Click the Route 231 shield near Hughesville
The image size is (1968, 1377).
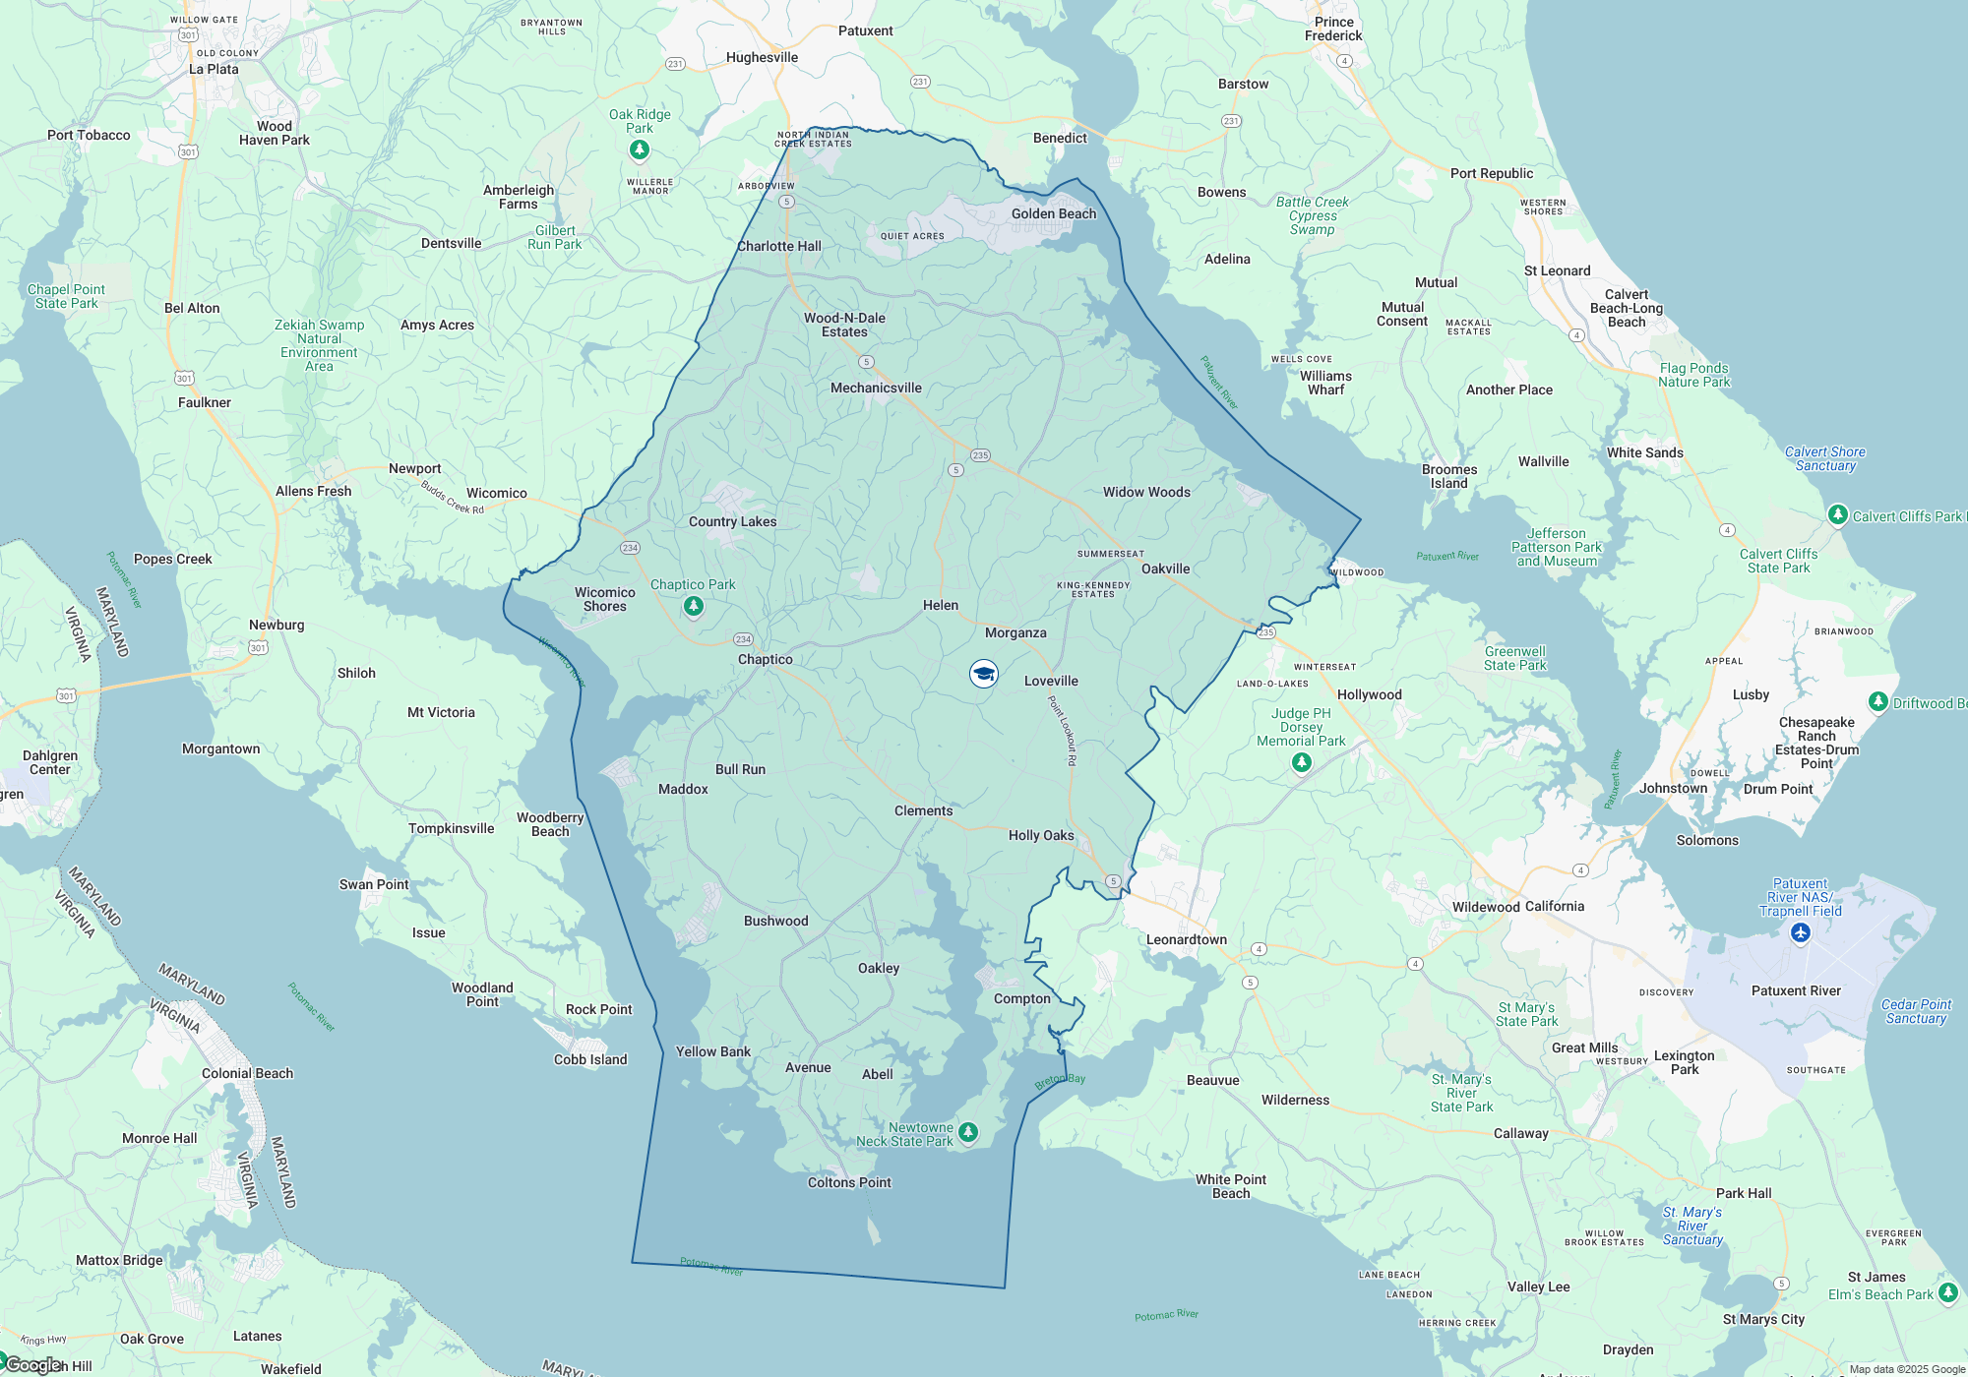coord(675,64)
